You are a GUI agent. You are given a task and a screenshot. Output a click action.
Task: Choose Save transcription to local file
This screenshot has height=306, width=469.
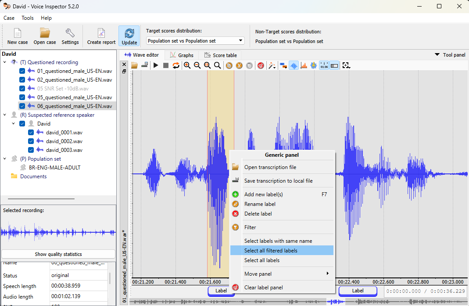282,181
